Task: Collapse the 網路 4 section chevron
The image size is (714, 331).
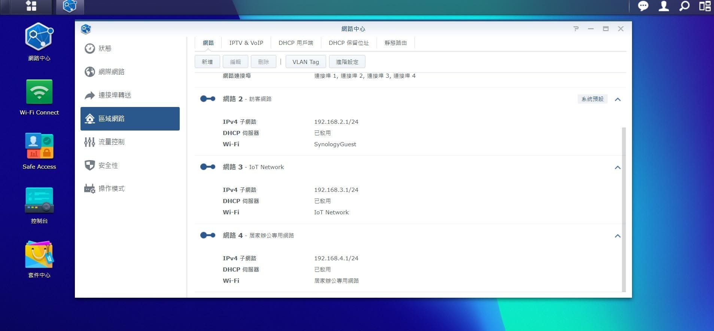Action: (617, 236)
